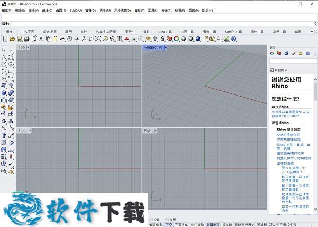The image size is (318, 227).
Task: Click the Cut scissors icon
Action: (x=41, y=39)
